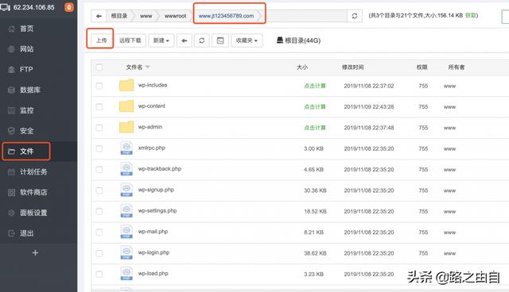This screenshot has height=292, width=509.
Task: Tick the checkbox for wp-mail.php
Action: pos(99,232)
